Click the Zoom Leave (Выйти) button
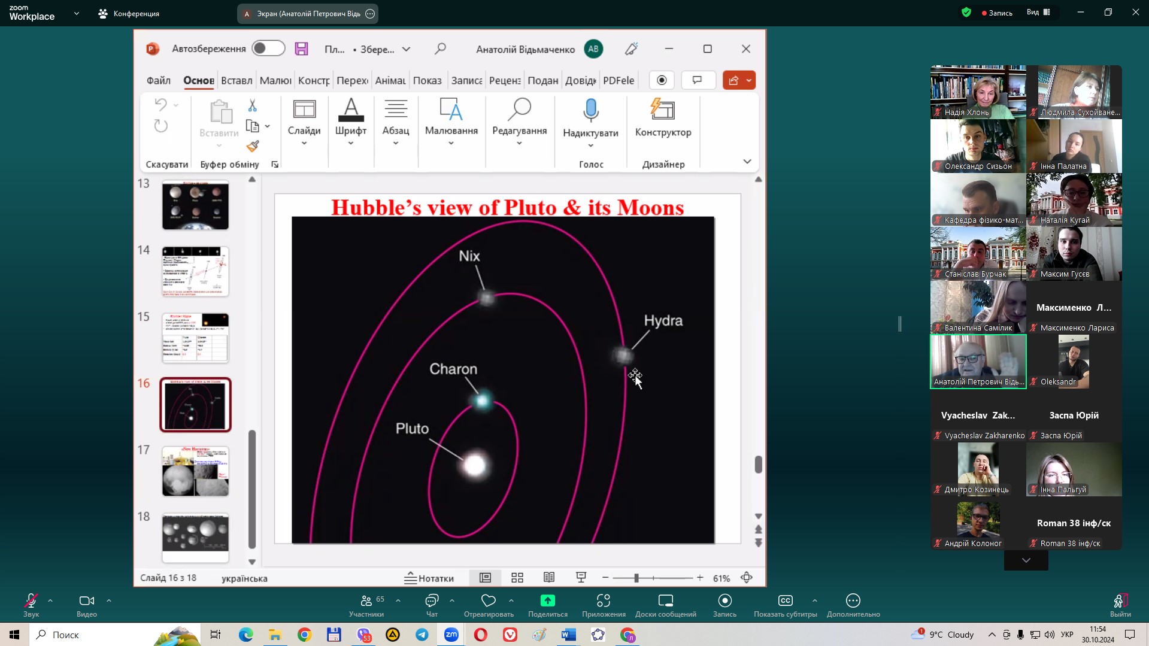The image size is (1149, 646). 1120,605
